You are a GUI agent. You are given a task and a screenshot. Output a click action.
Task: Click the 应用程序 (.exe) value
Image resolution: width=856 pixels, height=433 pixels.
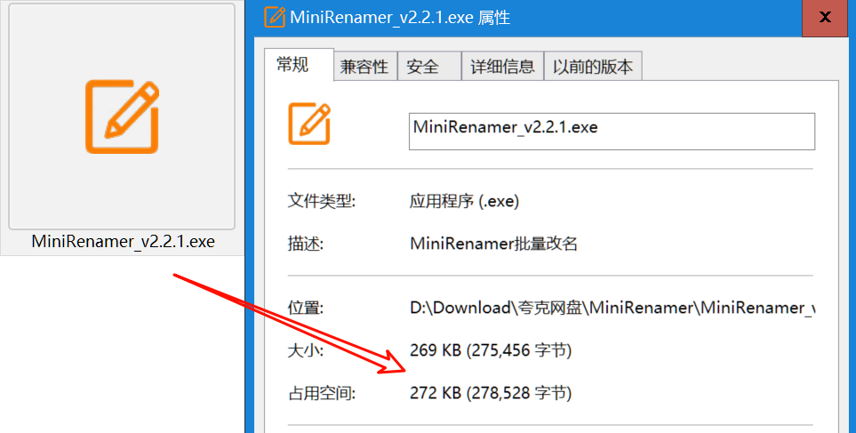[464, 202]
